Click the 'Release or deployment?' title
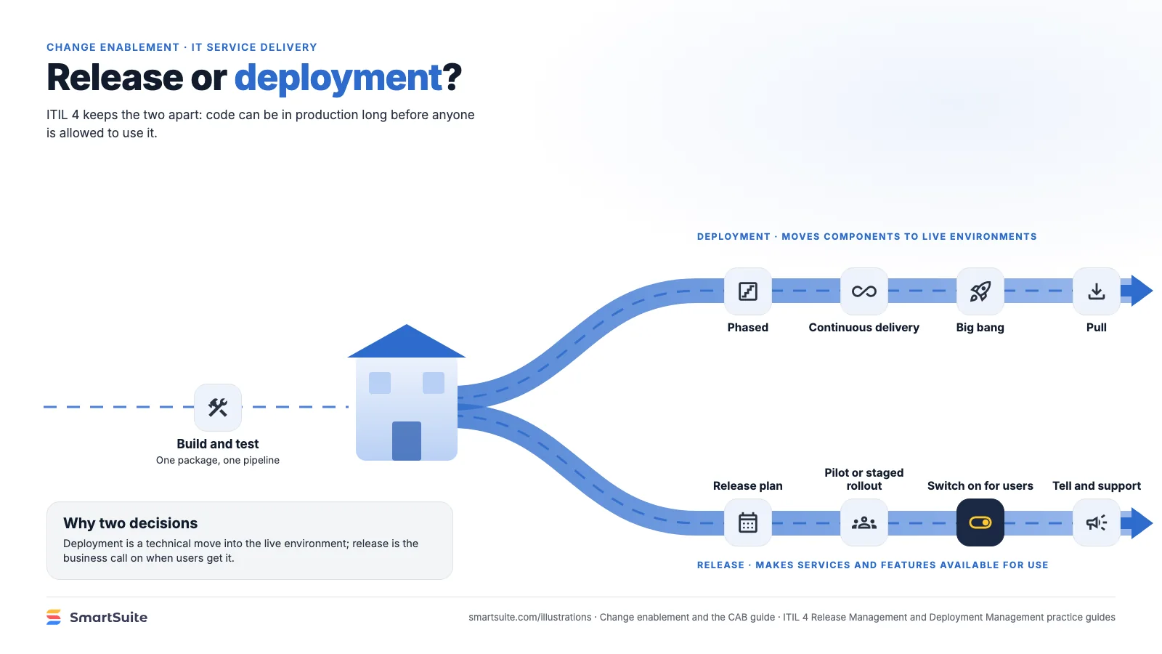Image resolution: width=1162 pixels, height=654 pixels. pos(254,78)
